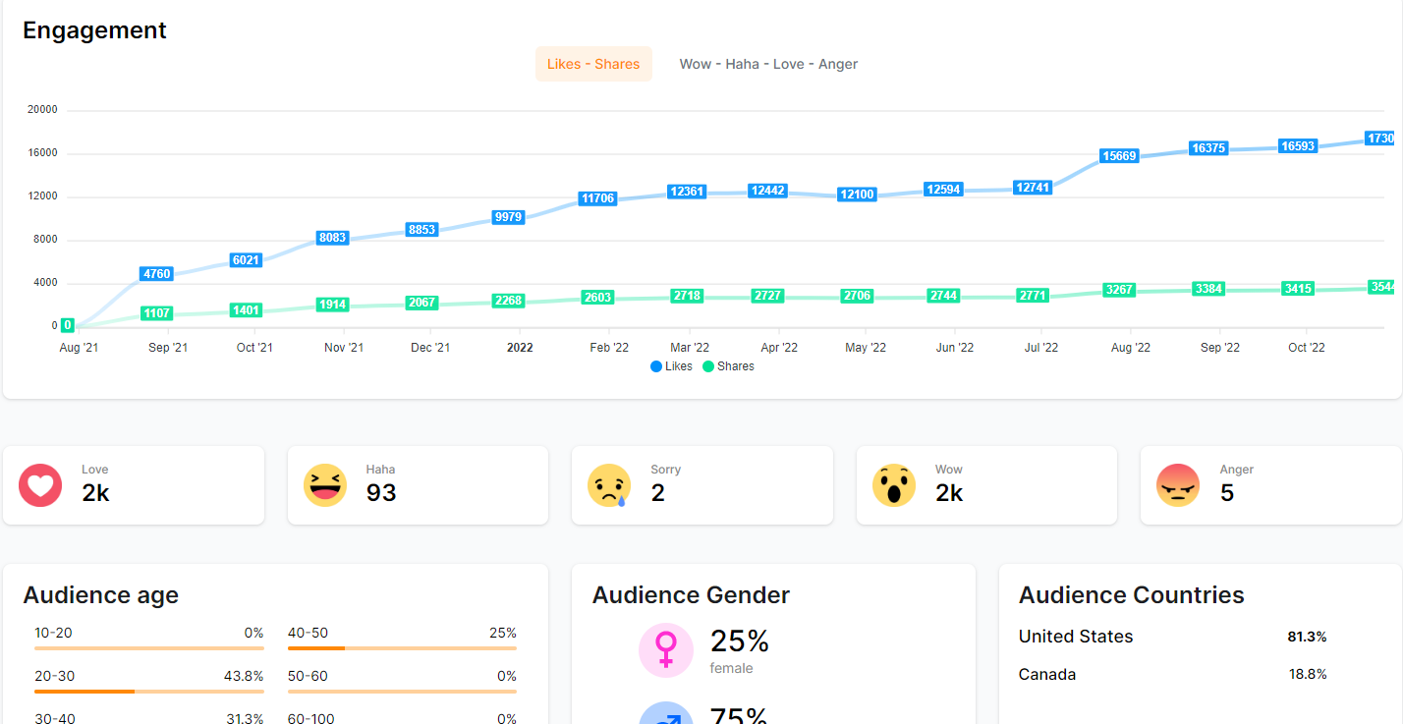Select the 15669 likes data label

(x=1120, y=156)
